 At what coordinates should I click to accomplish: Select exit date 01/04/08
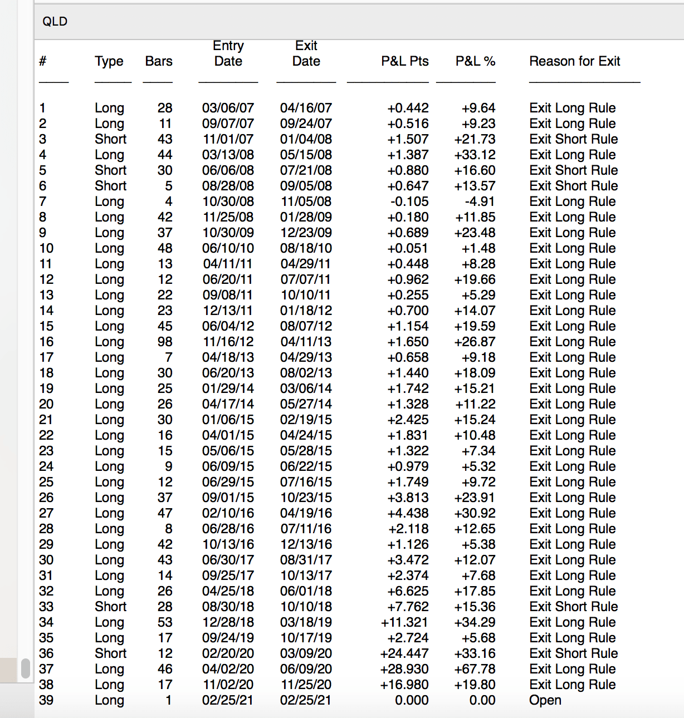306,139
